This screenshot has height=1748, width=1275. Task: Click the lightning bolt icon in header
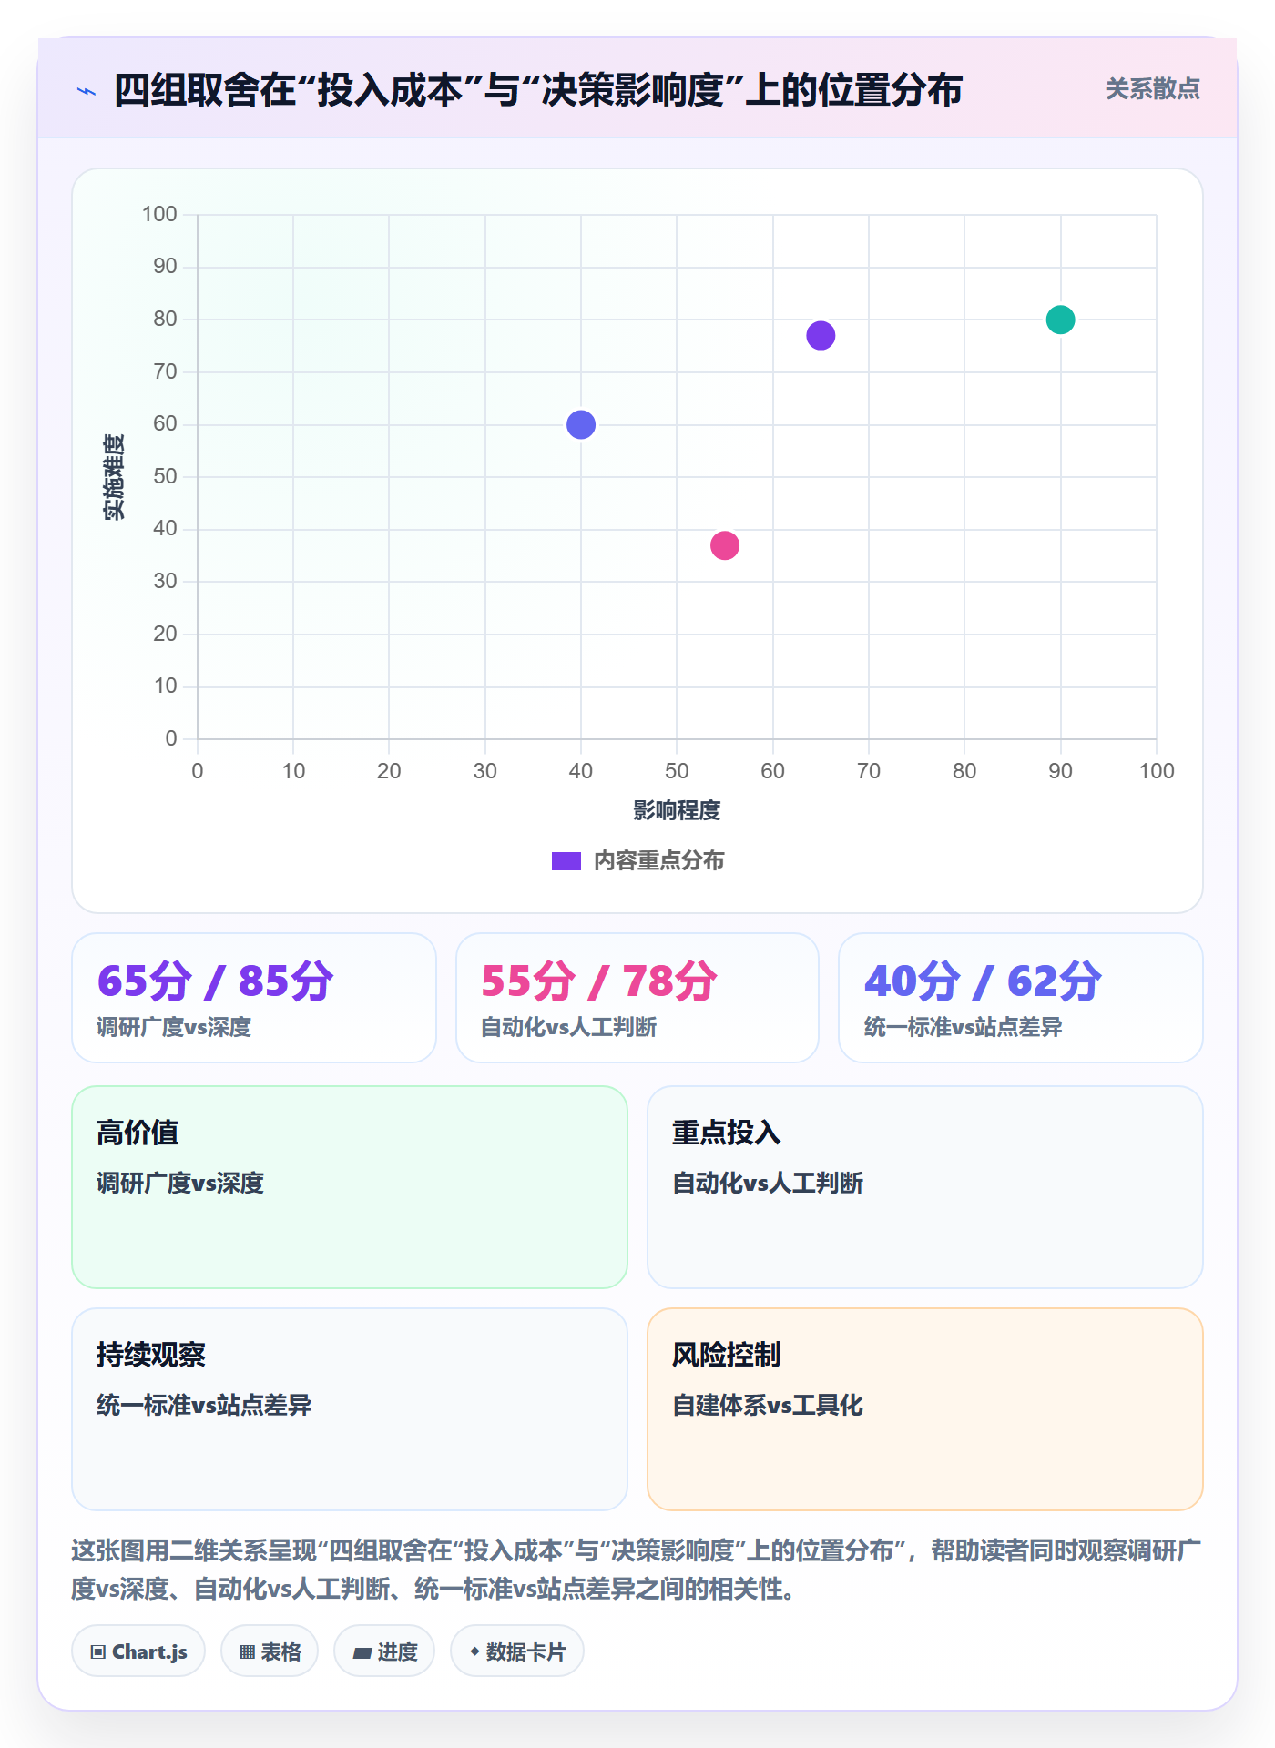click(87, 91)
